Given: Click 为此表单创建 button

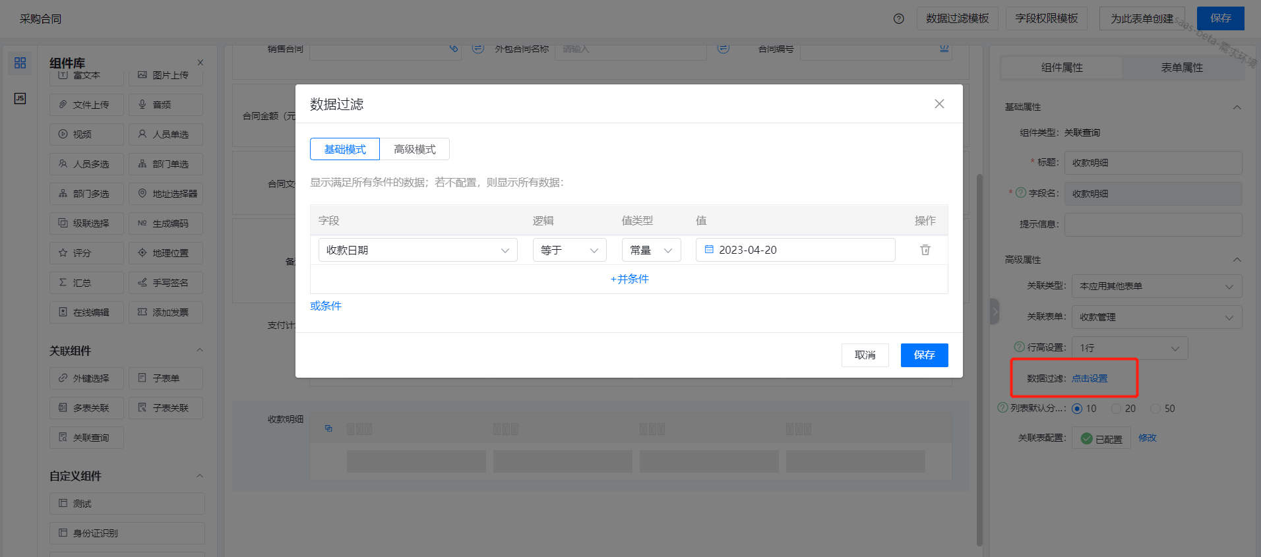Looking at the screenshot, I should (x=1142, y=18).
